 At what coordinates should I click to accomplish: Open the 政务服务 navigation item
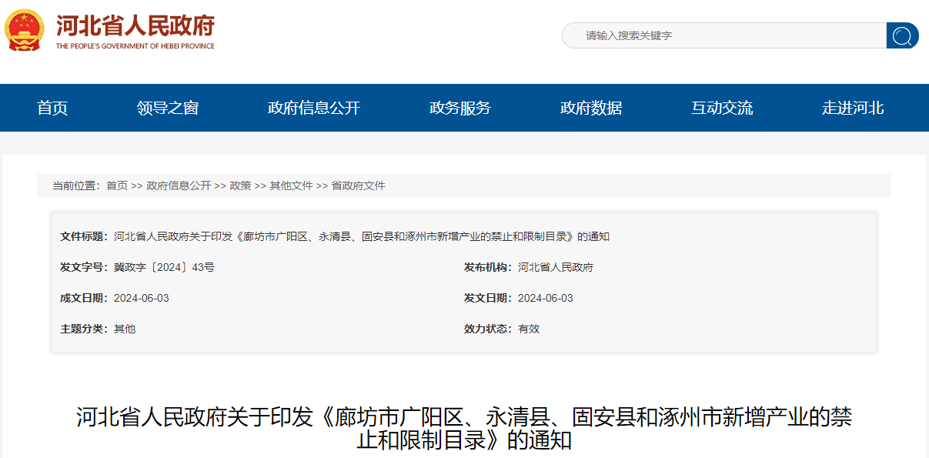coord(460,108)
